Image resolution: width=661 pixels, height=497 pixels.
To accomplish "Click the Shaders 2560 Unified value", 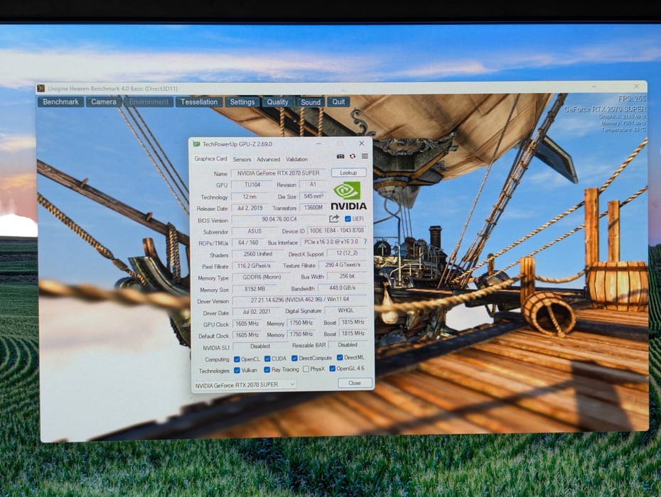I will tap(258, 254).
